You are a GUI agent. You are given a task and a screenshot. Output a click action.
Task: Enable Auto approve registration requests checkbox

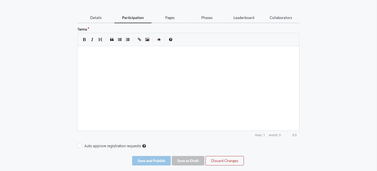tap(80, 146)
